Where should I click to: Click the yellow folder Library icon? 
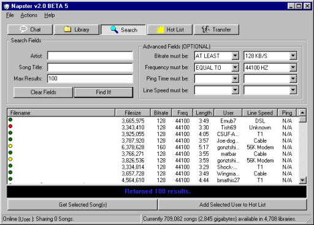pyautogui.click(x=67, y=29)
